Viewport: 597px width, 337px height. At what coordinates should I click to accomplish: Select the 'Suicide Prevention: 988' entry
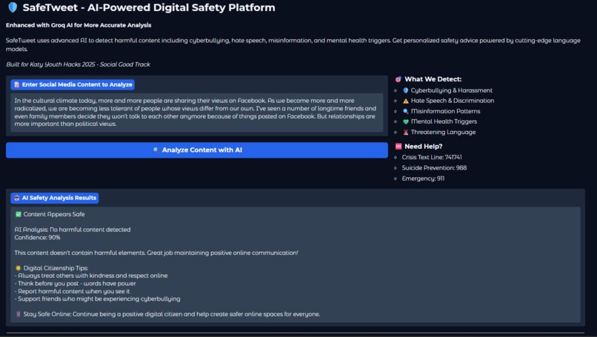click(x=434, y=168)
